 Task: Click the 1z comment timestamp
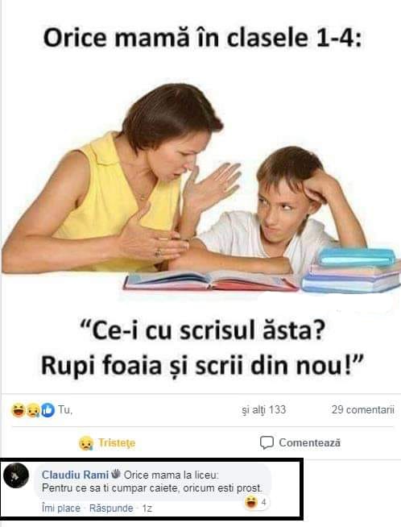(147, 508)
